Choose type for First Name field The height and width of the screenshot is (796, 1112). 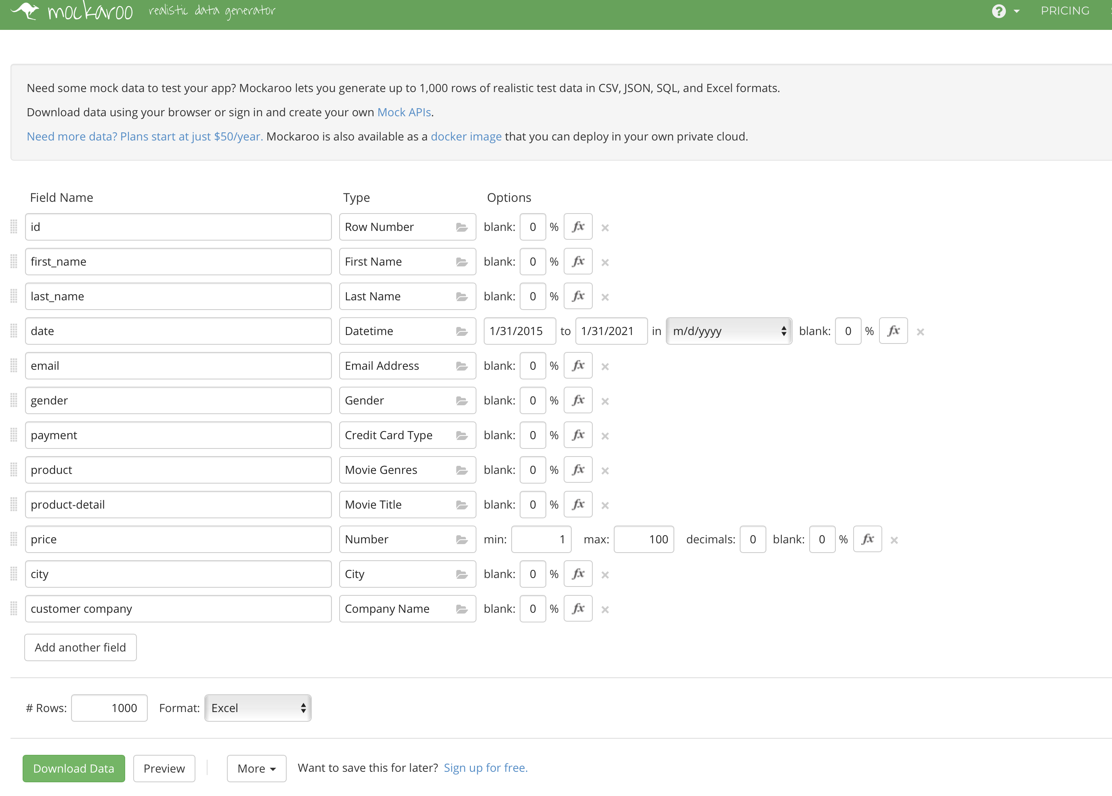[407, 262]
